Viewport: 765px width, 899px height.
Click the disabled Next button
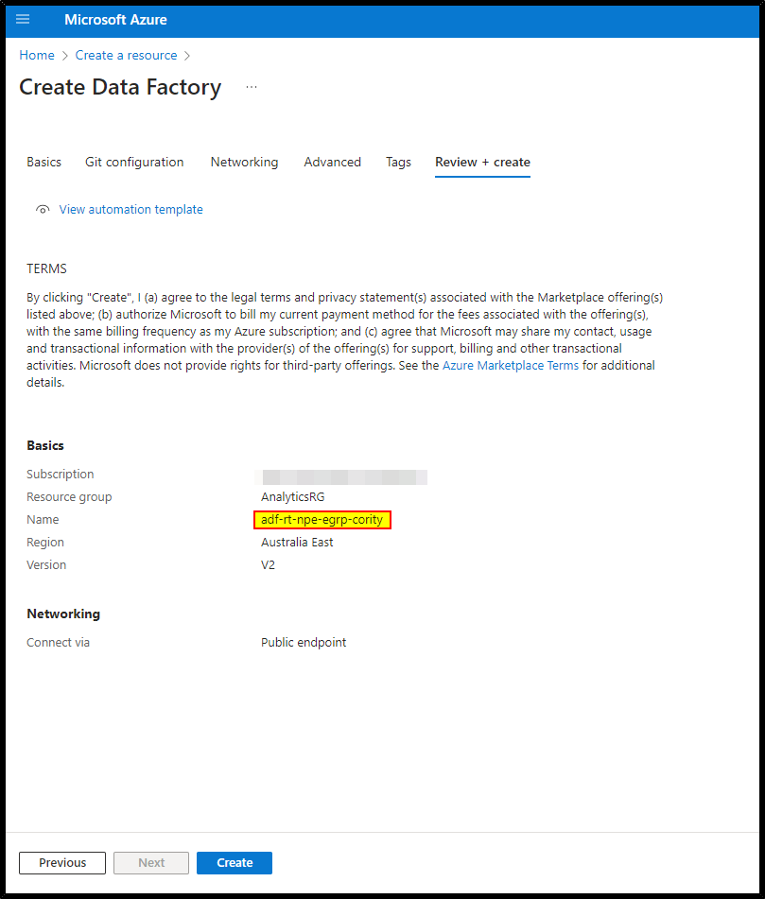click(151, 863)
